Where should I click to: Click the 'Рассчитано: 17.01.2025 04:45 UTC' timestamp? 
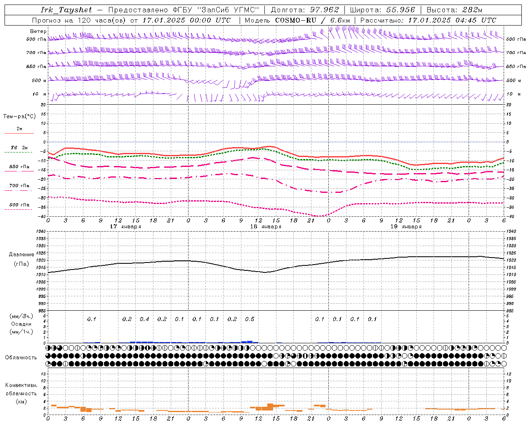point(428,20)
